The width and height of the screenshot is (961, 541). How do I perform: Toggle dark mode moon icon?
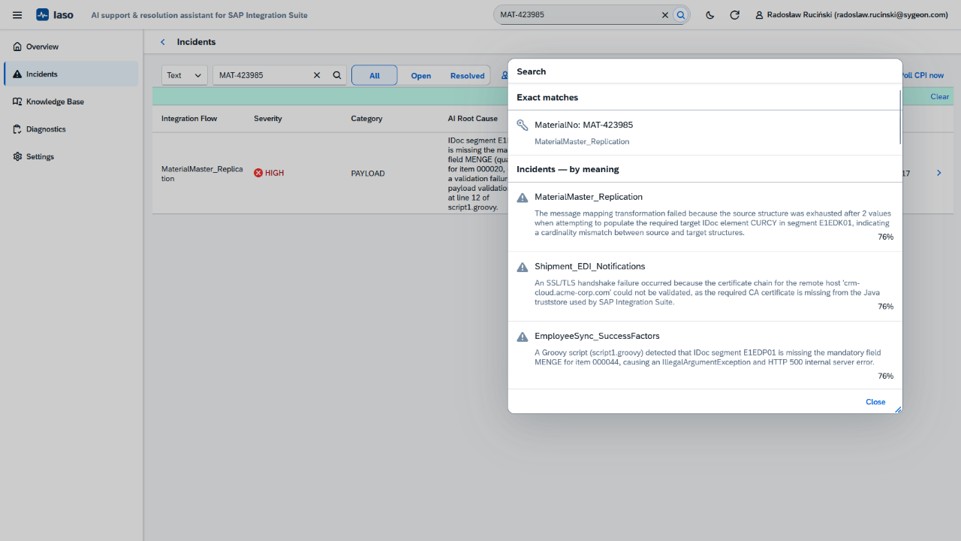(x=710, y=15)
